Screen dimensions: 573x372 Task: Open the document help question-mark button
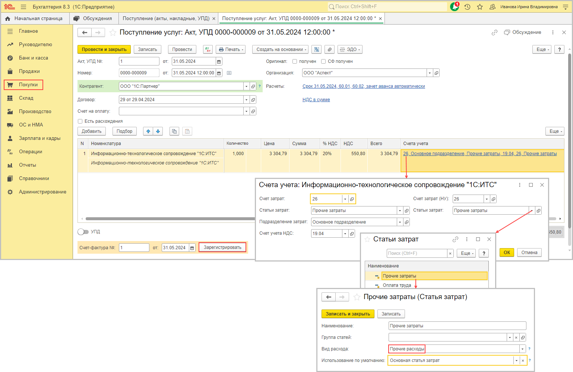pyautogui.click(x=560, y=49)
